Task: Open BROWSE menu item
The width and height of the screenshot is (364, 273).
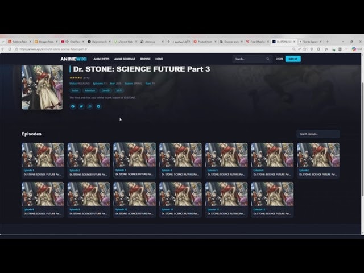Action: point(146,59)
